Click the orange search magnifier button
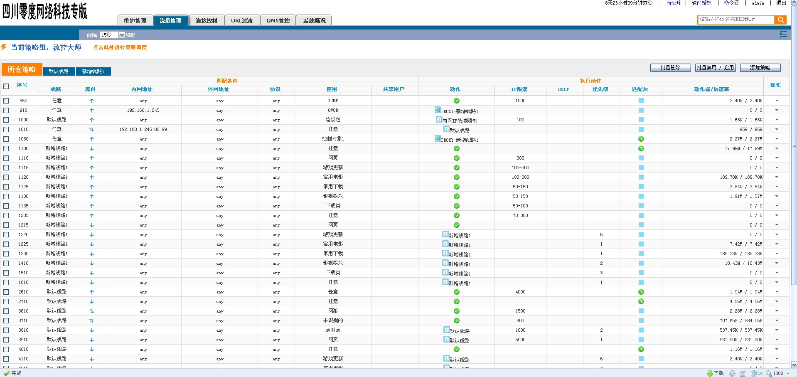The height and width of the screenshot is (377, 797). [x=780, y=20]
